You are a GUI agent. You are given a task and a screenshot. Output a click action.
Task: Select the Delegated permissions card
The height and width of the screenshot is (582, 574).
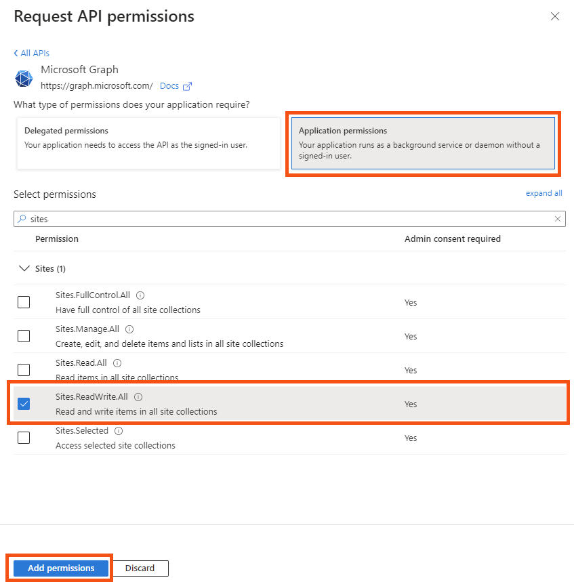pyautogui.click(x=148, y=143)
